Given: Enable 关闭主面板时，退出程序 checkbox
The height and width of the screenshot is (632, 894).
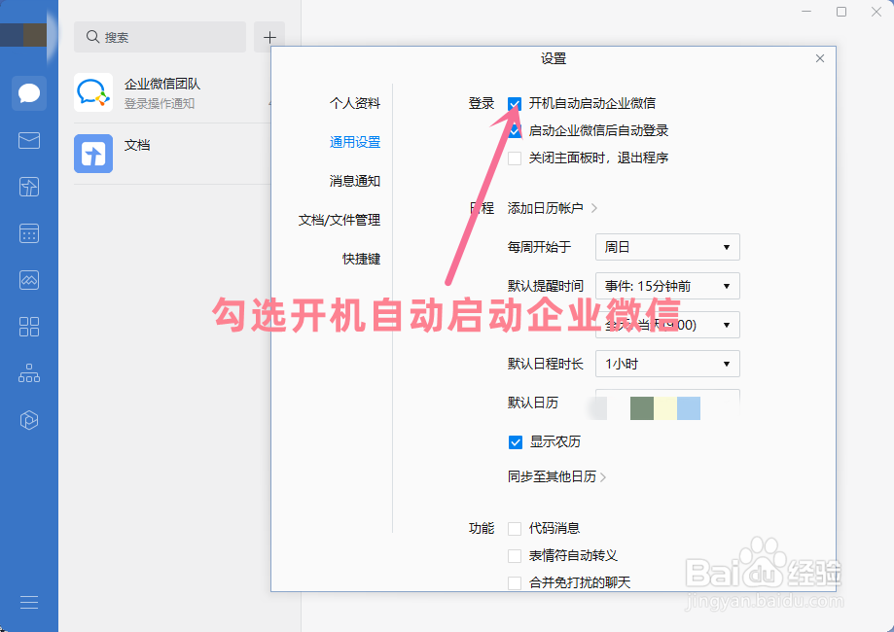Looking at the screenshot, I should pos(515,158).
